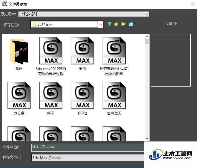
Task: Create a new folder icon
Action: click(123, 24)
